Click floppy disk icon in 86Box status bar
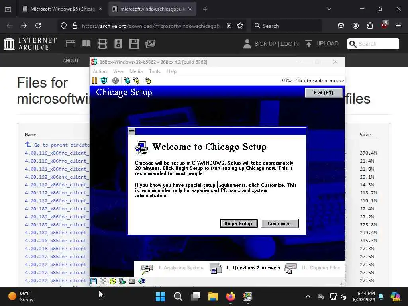 [x=94, y=281]
